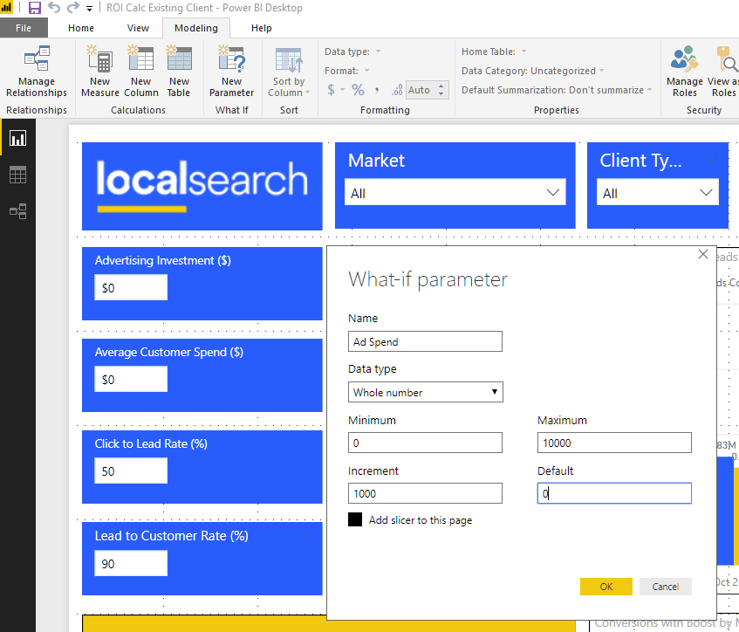
Task: Switch to Report view in sidebar
Action: 18,138
